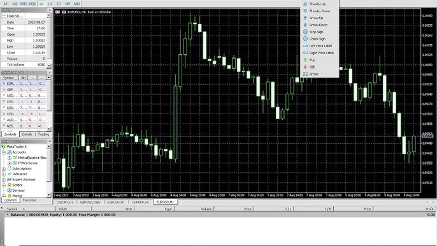Click the green up arrow on NZD row
437x246 pixels.
[4, 126]
